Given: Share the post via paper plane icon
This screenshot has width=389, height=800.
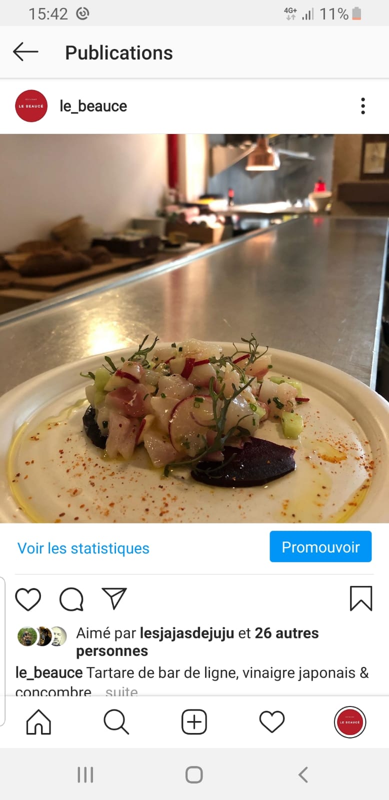Looking at the screenshot, I should [x=114, y=598].
